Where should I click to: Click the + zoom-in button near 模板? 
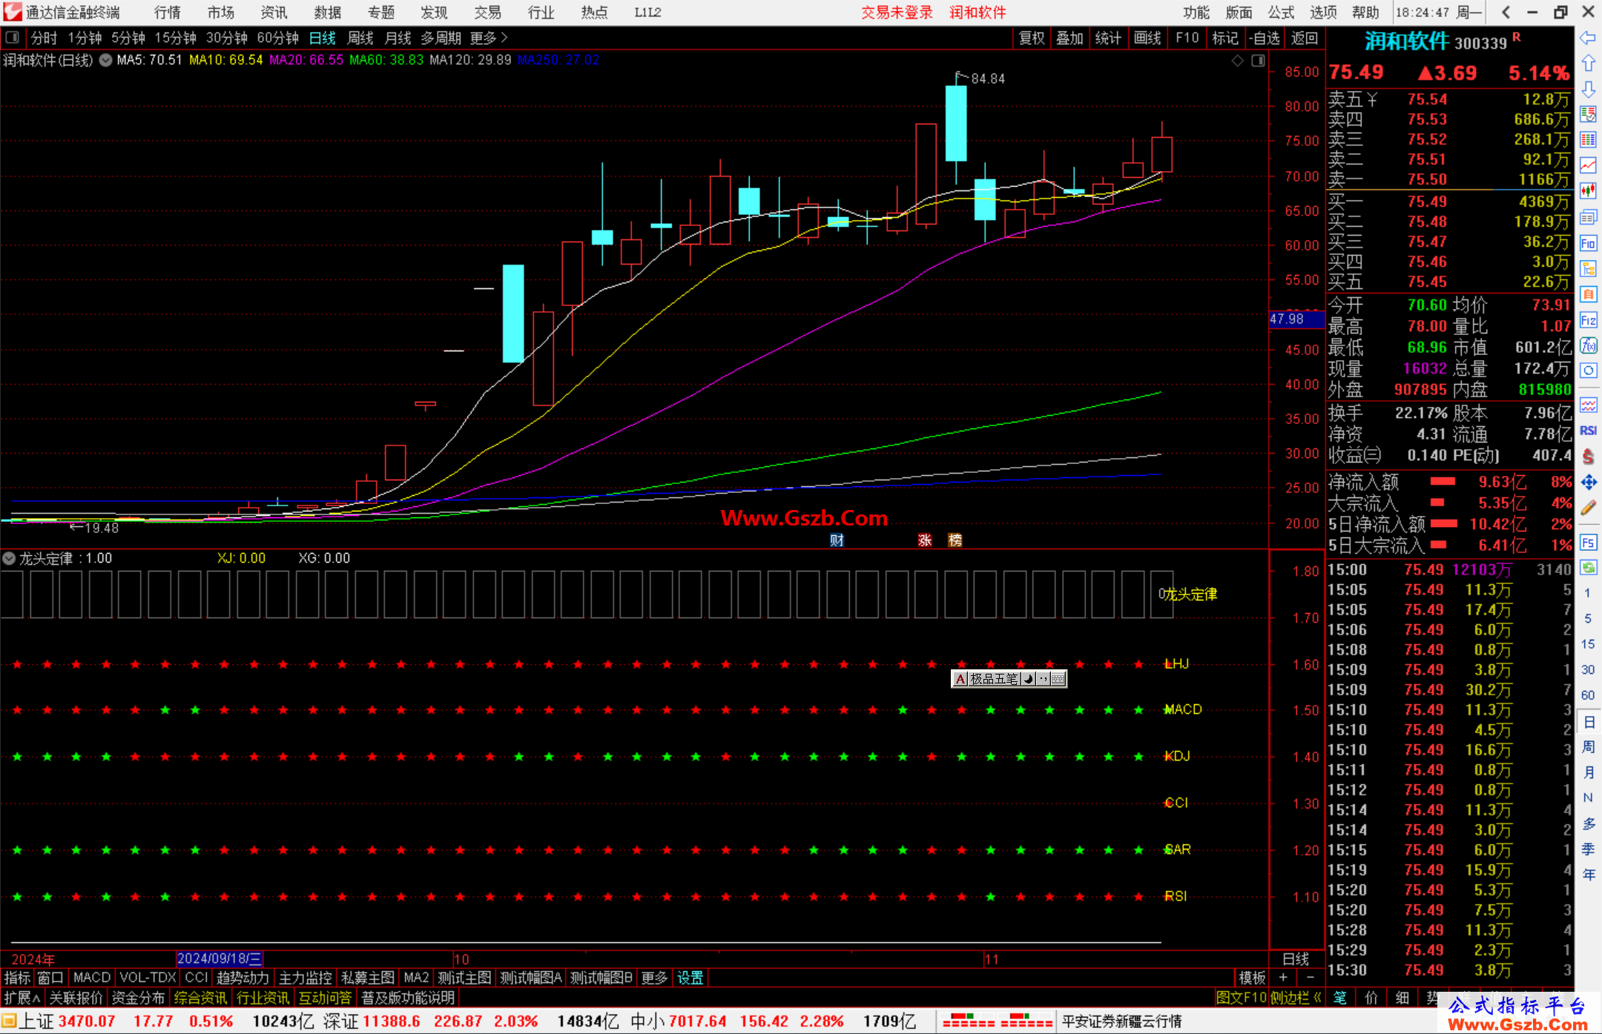point(1283,978)
